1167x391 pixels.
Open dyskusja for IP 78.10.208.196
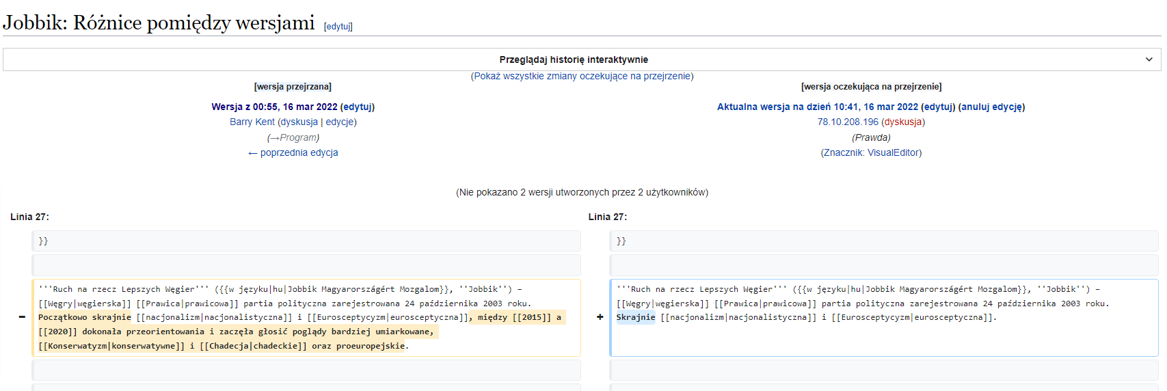click(903, 122)
